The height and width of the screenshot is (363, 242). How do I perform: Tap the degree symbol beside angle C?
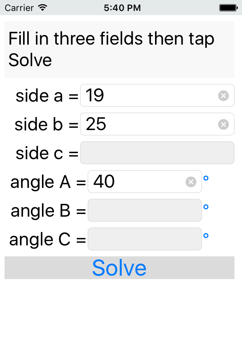tap(206, 236)
